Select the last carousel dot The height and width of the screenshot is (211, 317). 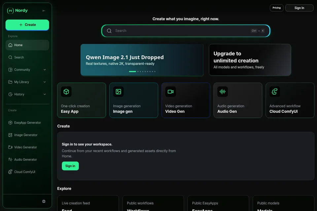[155, 72]
